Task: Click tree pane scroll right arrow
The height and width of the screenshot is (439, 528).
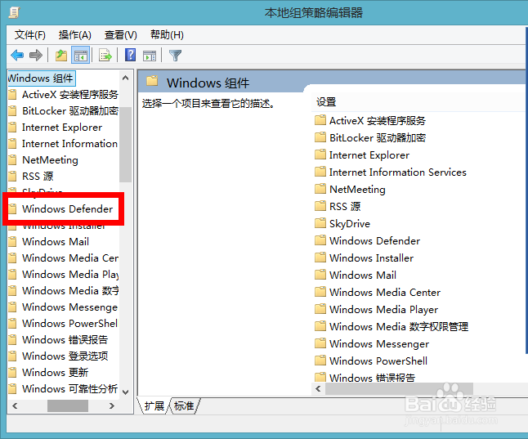Action: click(x=112, y=406)
